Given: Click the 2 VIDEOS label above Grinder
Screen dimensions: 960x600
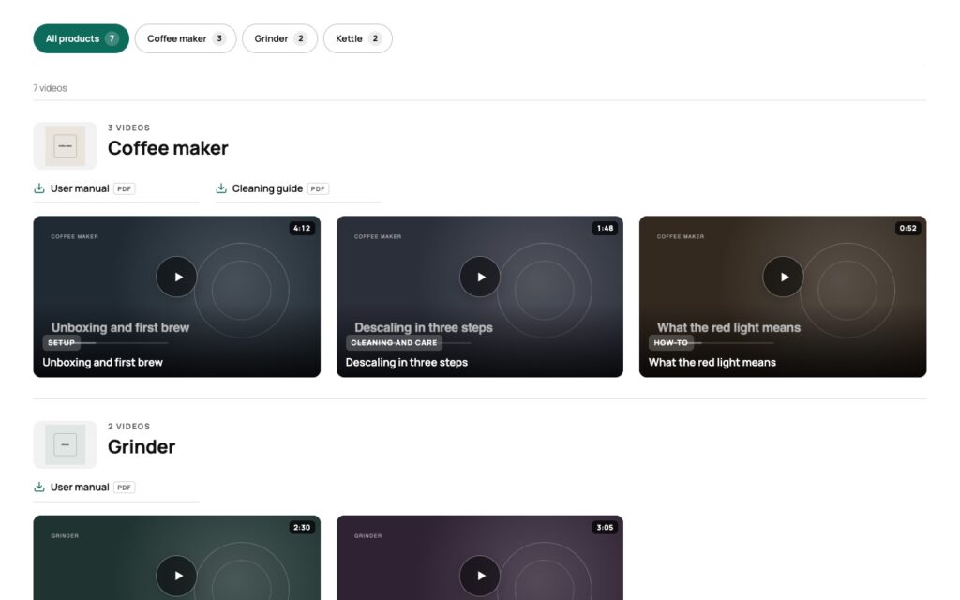Looking at the screenshot, I should [128, 427].
